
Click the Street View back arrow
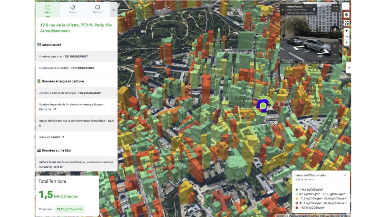[283, 10]
